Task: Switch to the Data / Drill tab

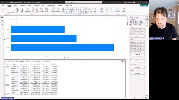Action: click(68, 5)
